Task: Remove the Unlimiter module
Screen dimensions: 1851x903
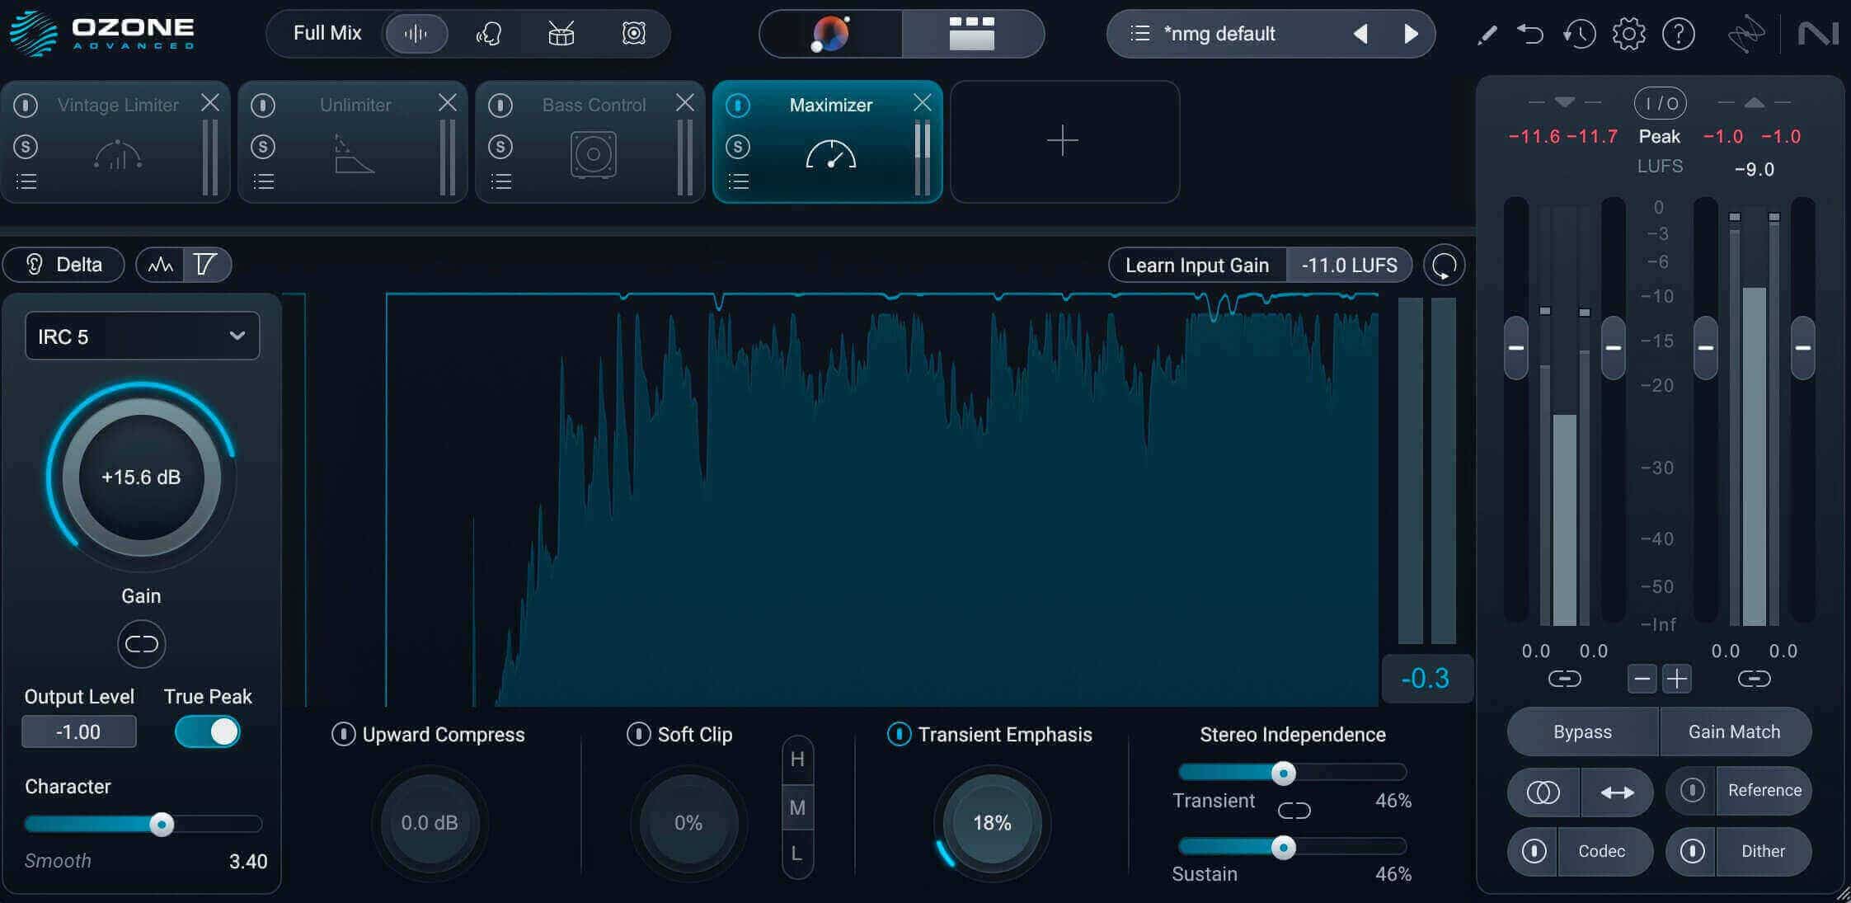Action: (x=448, y=102)
